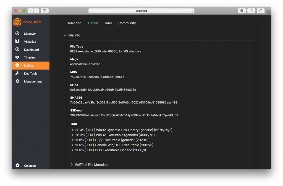Image resolution: width=283 pixels, height=186 pixels.
Task: Click the SHA1 hash value
Action: click(x=103, y=90)
